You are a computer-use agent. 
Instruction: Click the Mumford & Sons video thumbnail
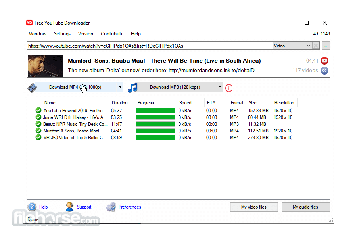pos(46,66)
